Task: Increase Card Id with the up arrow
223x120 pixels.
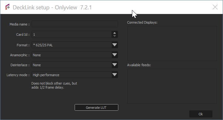Action: pos(115,33)
